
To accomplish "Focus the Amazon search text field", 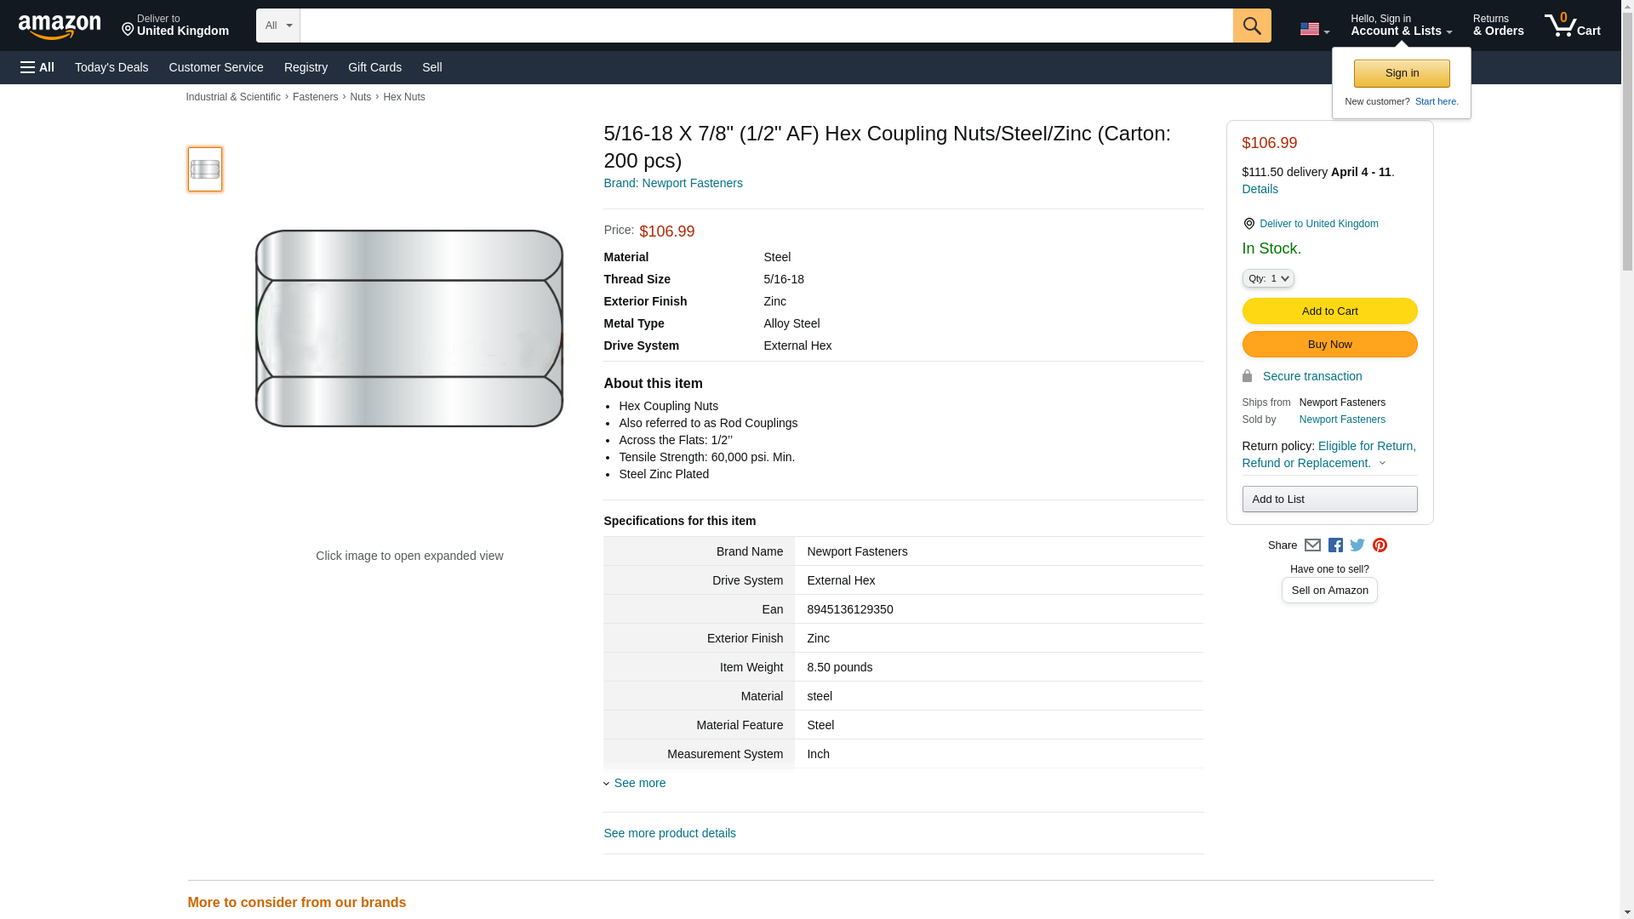I will tap(766, 26).
